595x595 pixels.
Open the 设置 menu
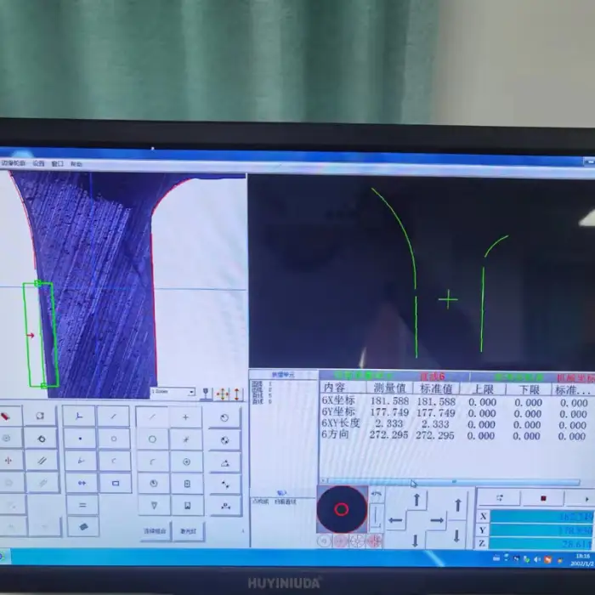38,163
